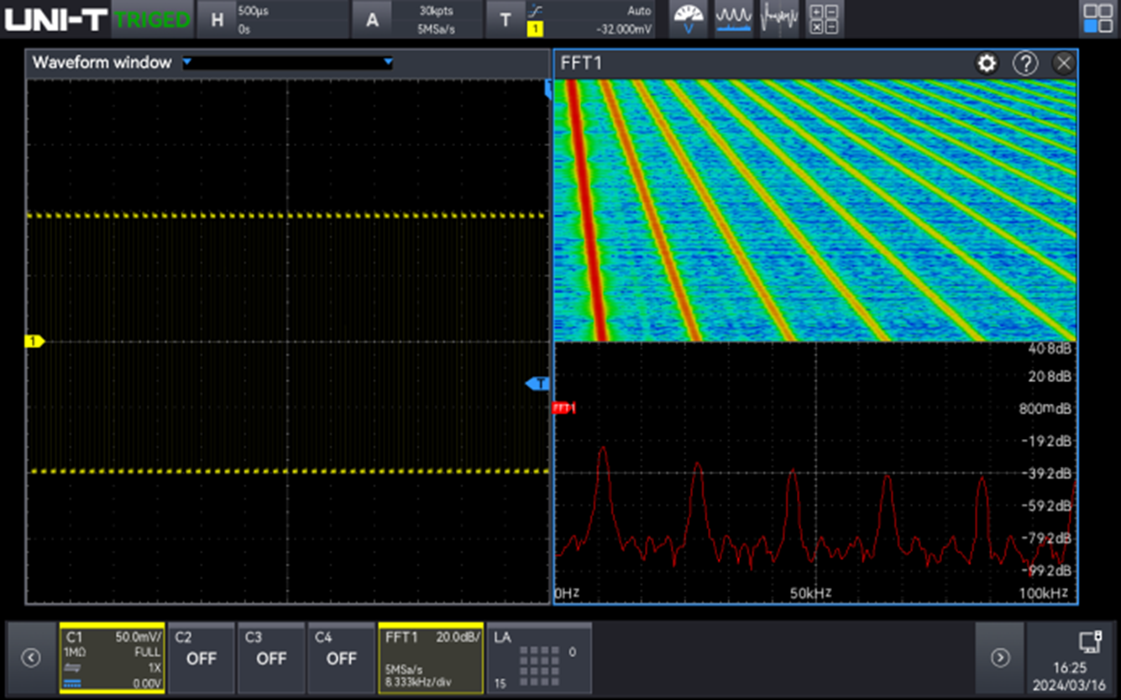1121x700 pixels.
Task: Open the anomaly capture tool icon
Action: [x=779, y=18]
